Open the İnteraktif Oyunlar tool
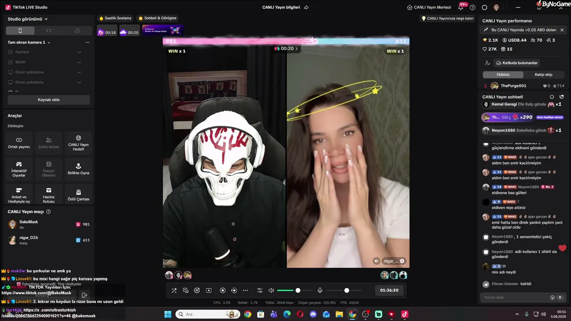571x321 pixels. click(x=19, y=169)
